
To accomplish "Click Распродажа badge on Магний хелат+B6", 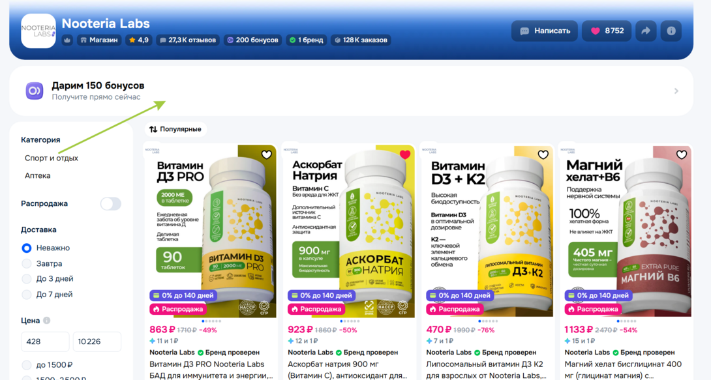I will point(593,309).
